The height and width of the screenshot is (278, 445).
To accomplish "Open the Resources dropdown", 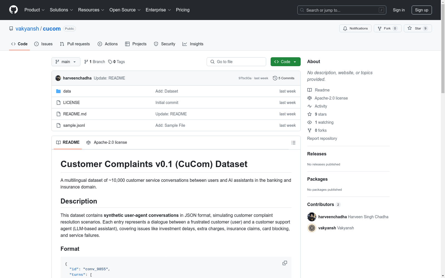I will point(91,10).
